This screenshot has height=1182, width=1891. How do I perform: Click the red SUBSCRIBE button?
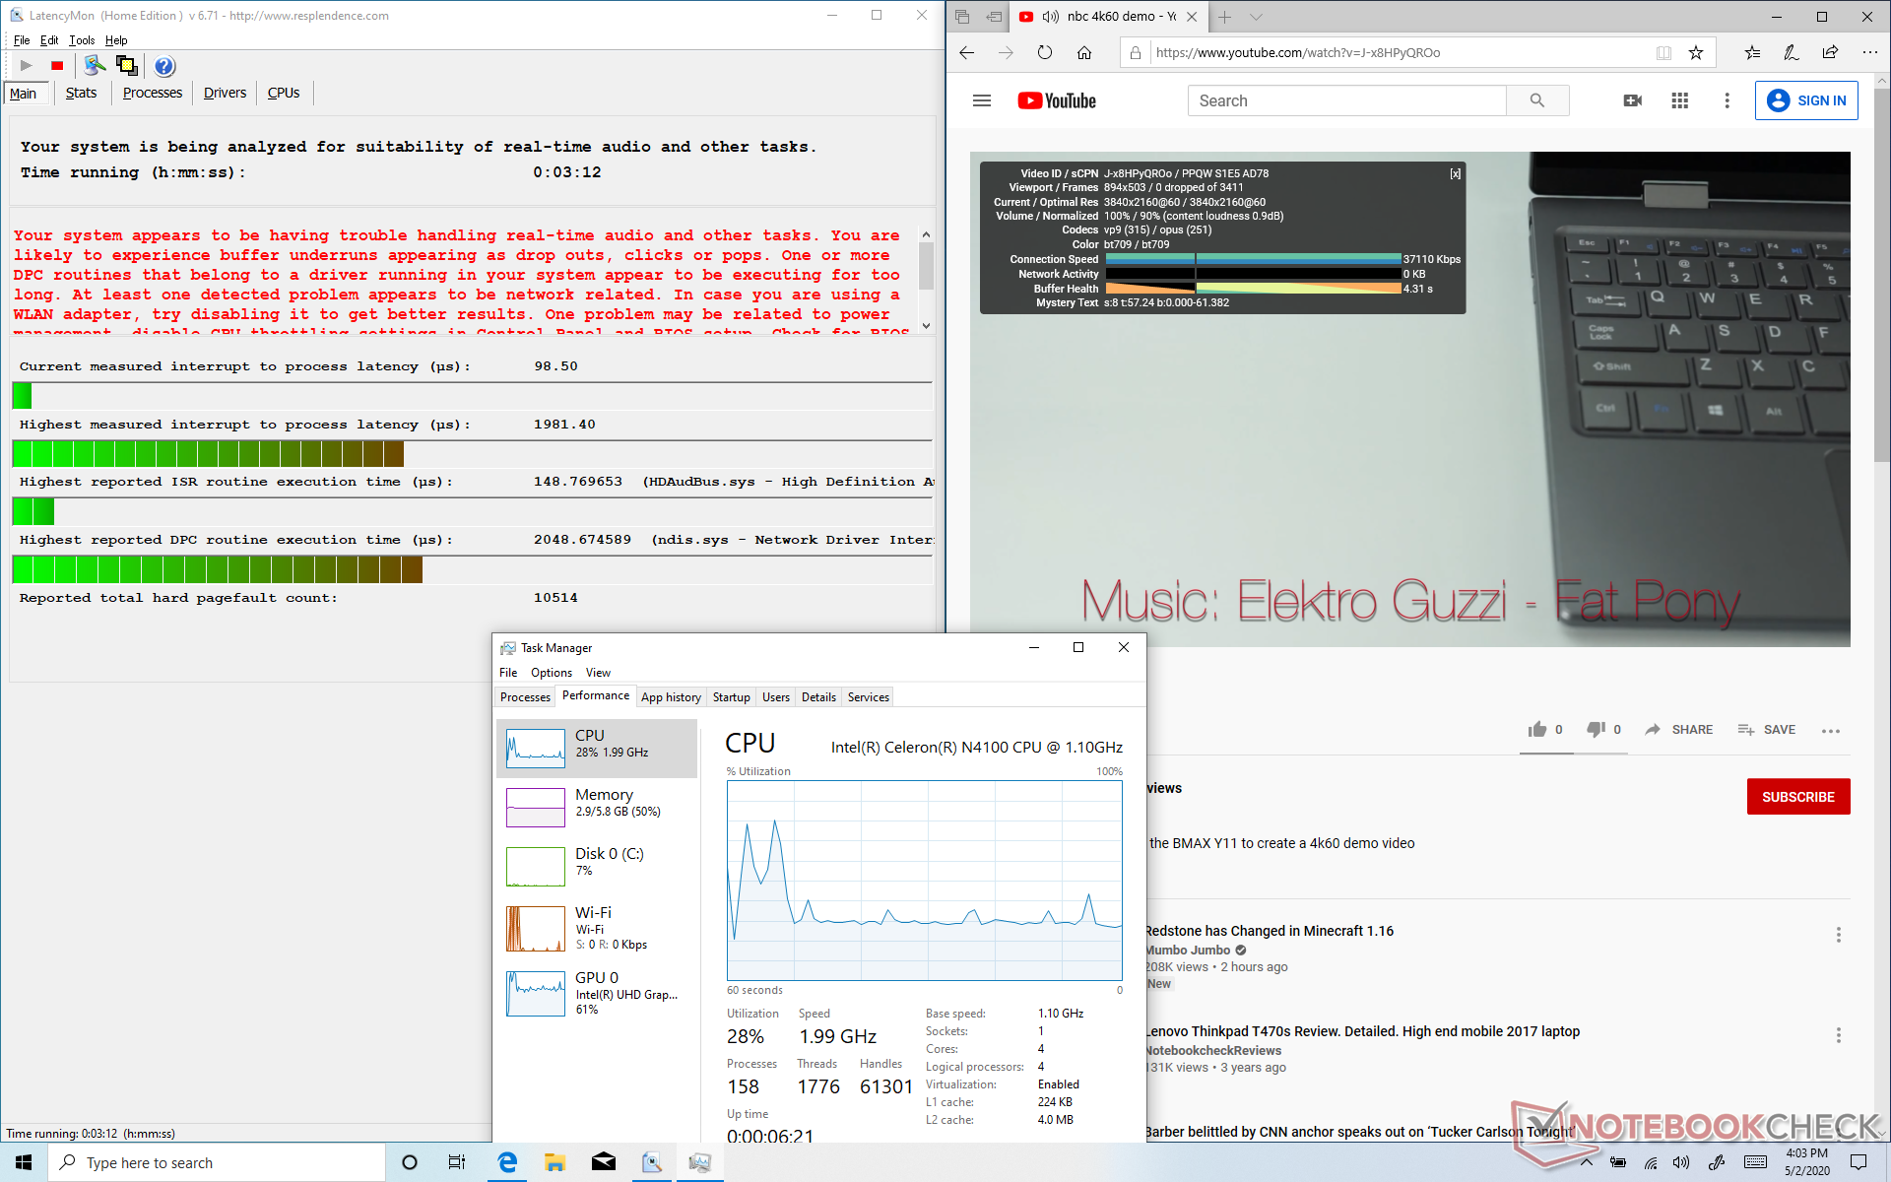click(1797, 797)
